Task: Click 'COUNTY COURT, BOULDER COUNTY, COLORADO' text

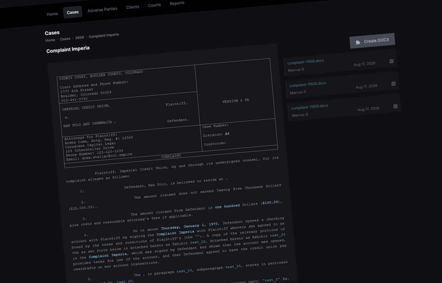Action: [x=101, y=75]
